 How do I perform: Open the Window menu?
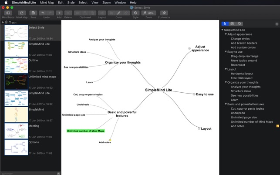pyautogui.click(x=120, y=3)
